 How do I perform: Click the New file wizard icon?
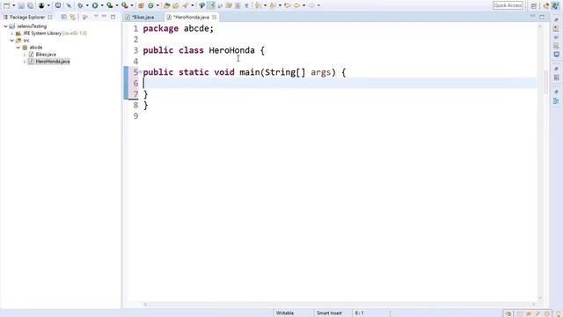[6, 5]
